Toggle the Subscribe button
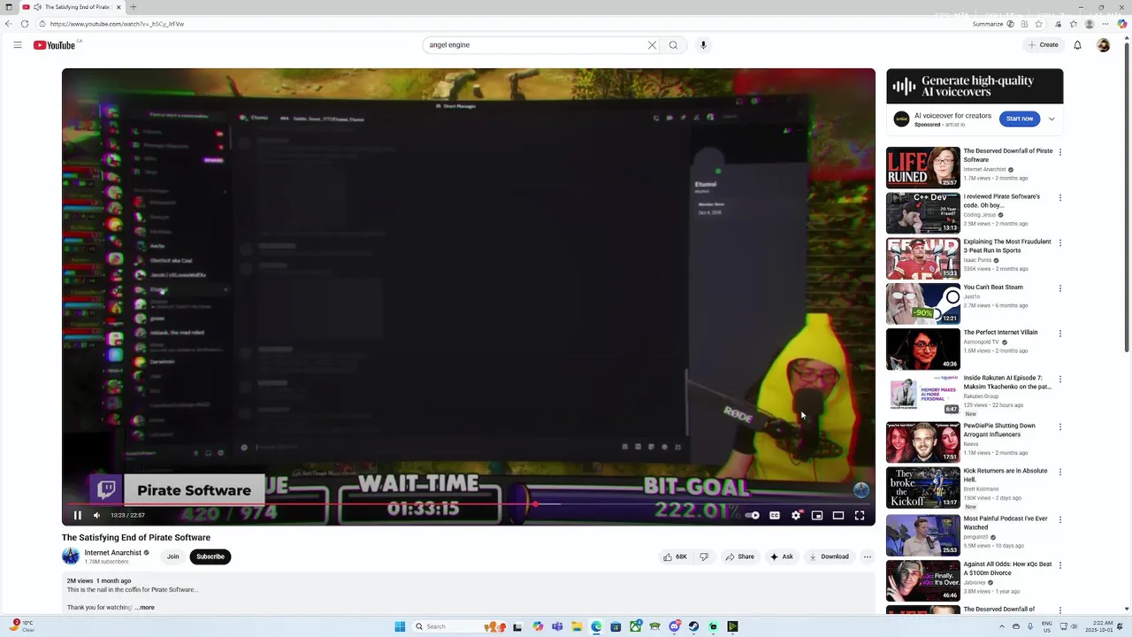1132x637 pixels. 210,556
